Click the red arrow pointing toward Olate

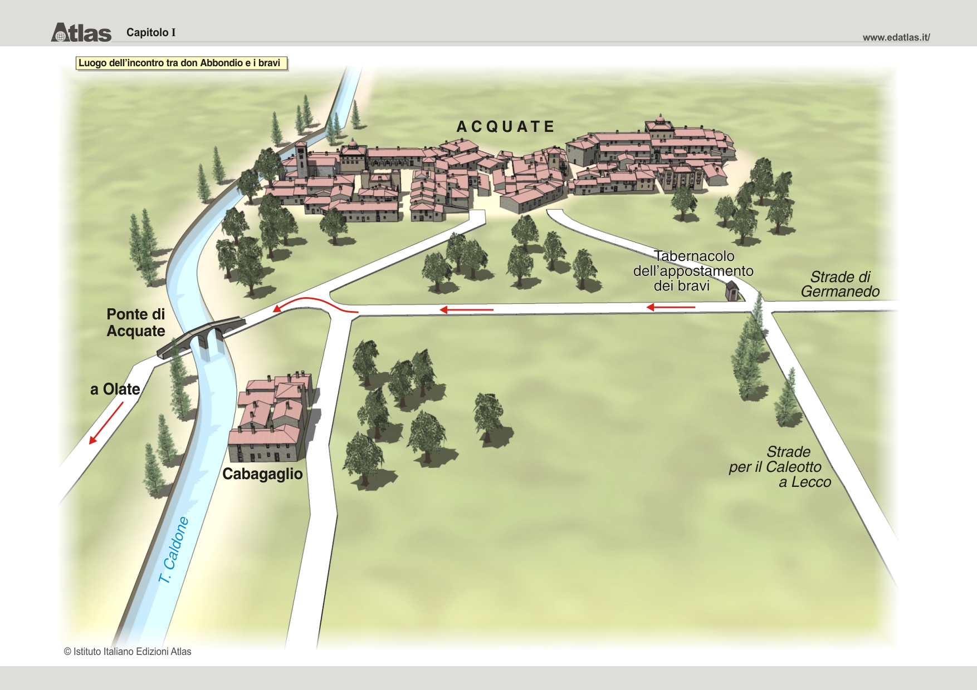[x=106, y=423]
